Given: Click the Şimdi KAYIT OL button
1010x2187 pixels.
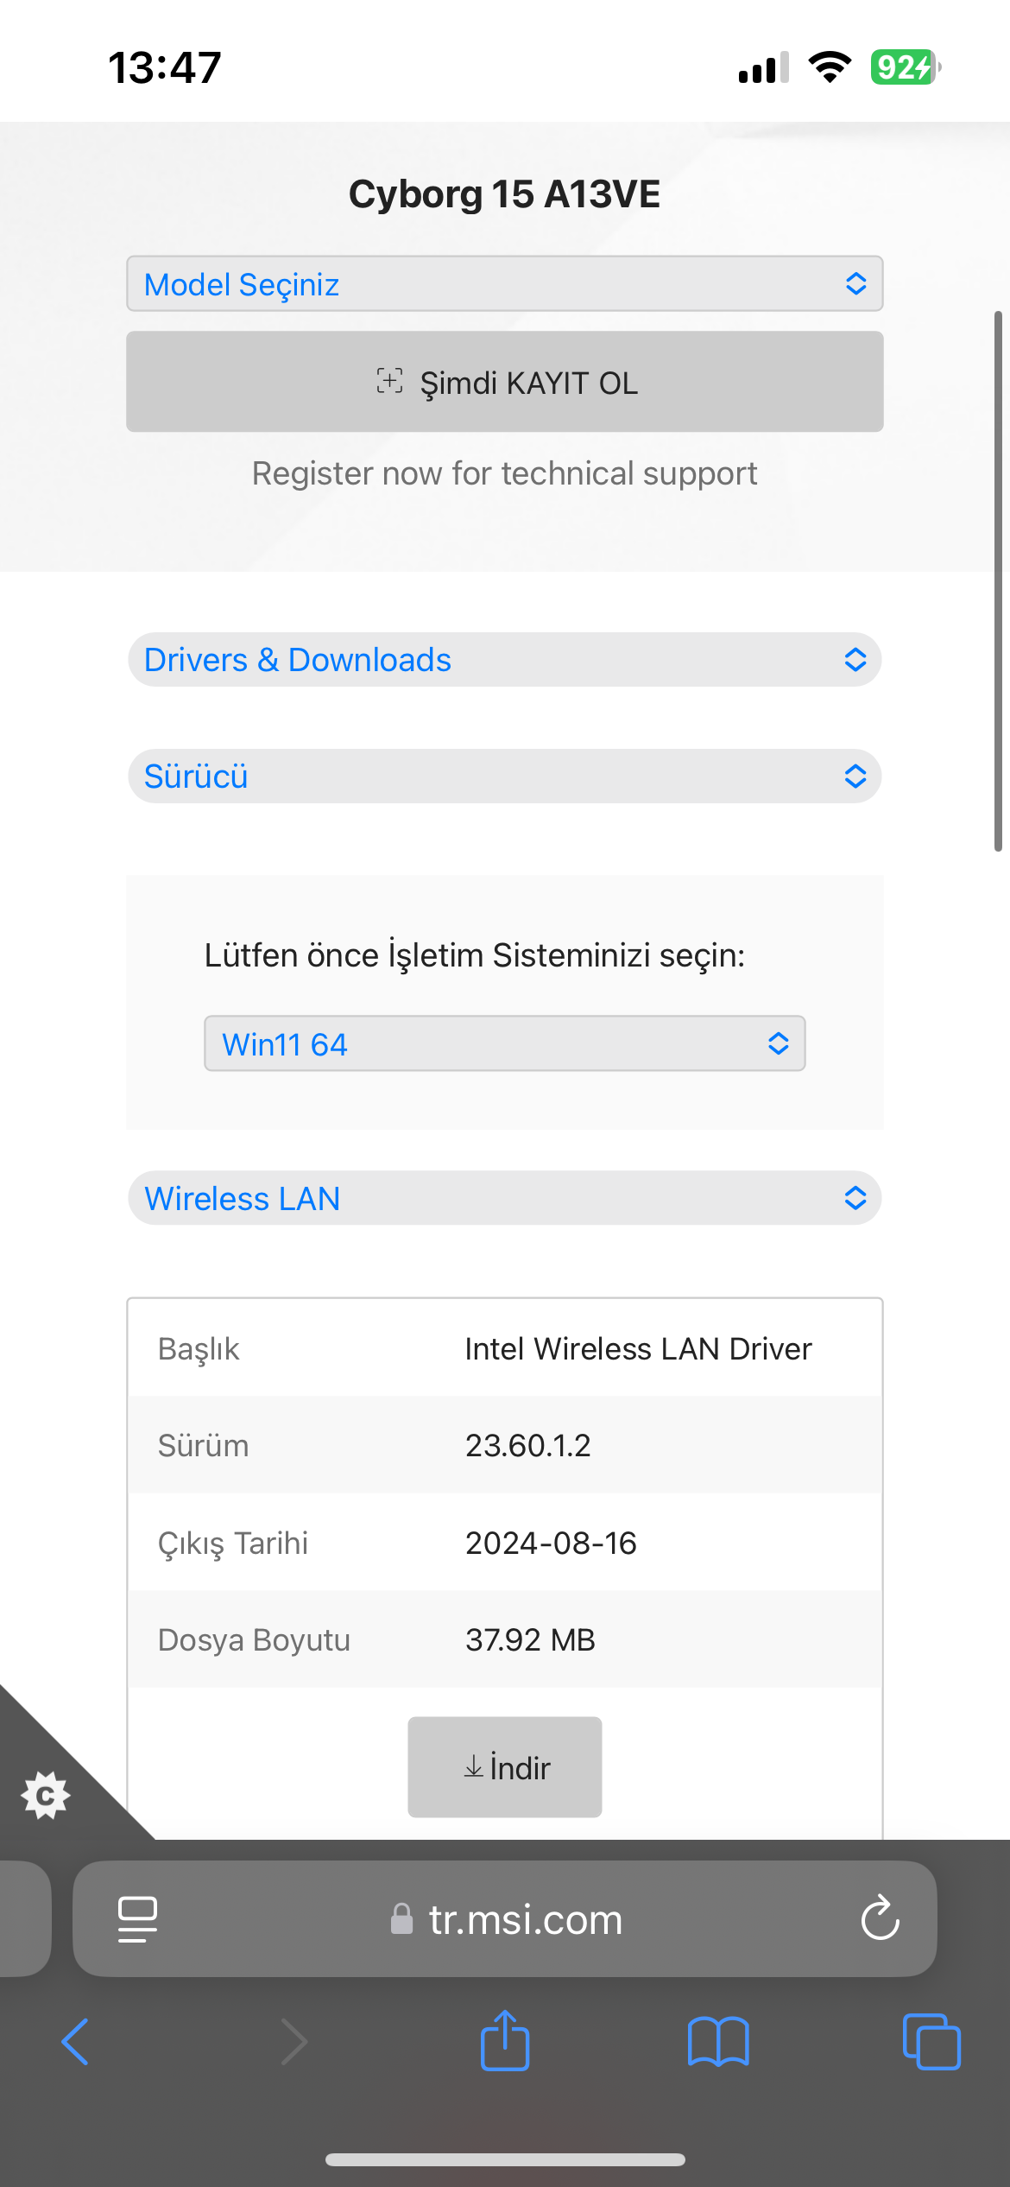Looking at the screenshot, I should 505,382.
